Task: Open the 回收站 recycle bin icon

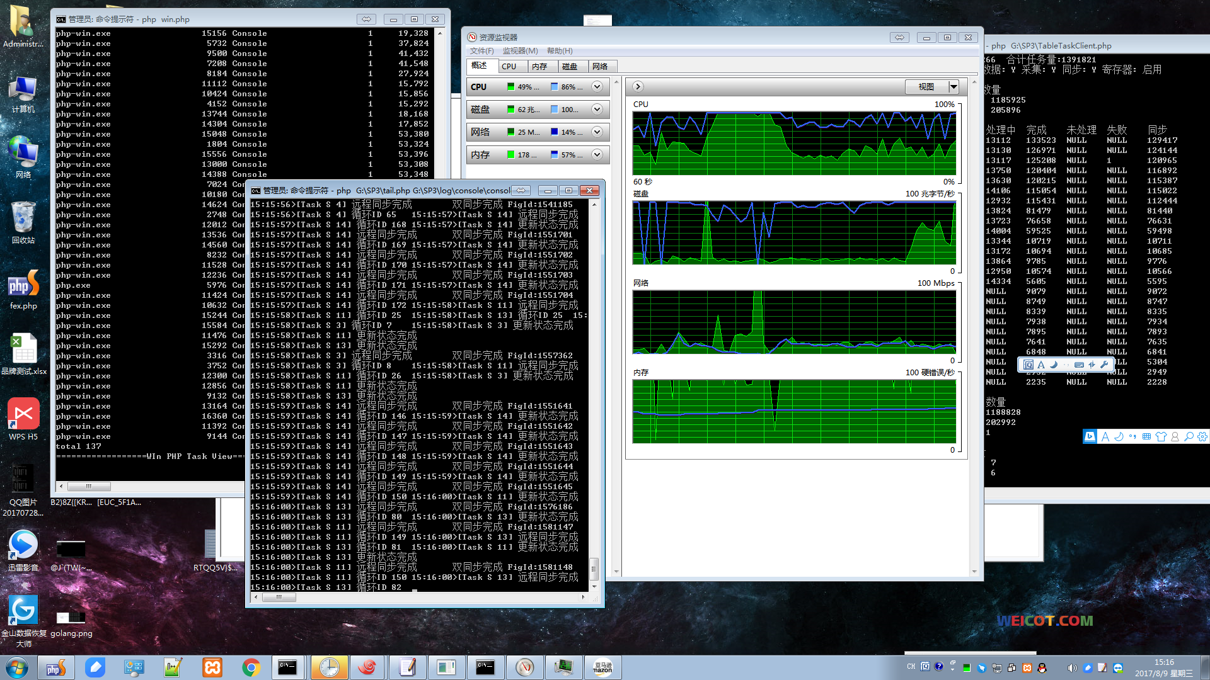Action: click(23, 222)
